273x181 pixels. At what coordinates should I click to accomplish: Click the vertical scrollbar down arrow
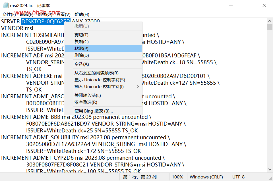pos(270,169)
